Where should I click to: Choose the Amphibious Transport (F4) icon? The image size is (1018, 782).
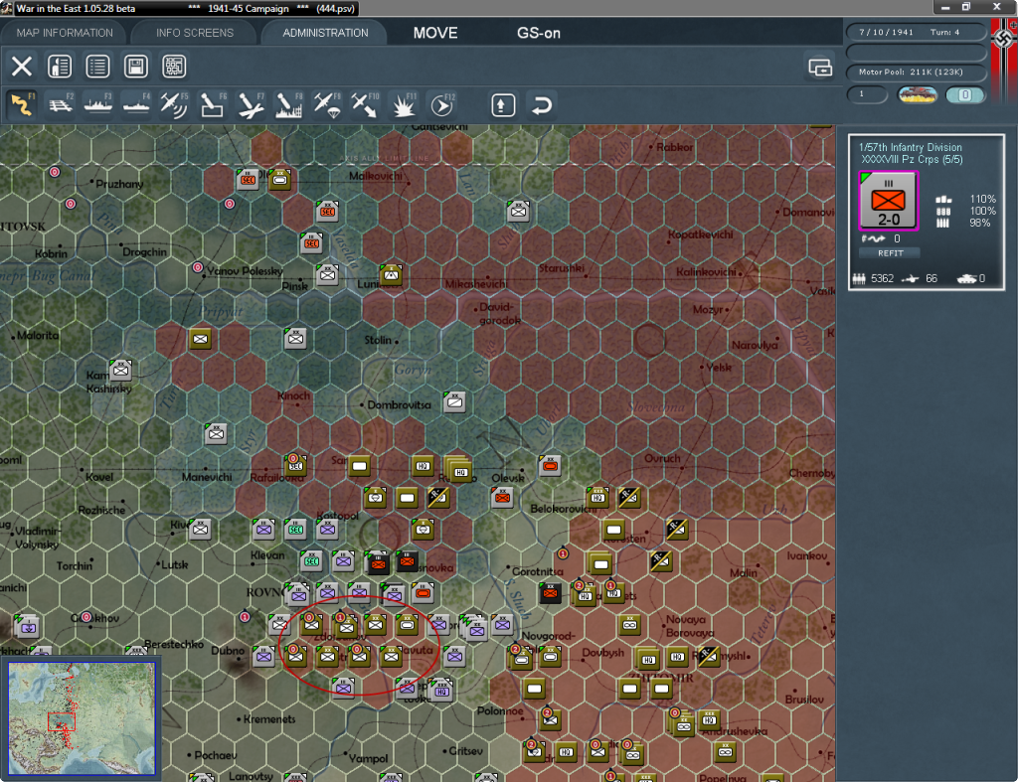136,105
